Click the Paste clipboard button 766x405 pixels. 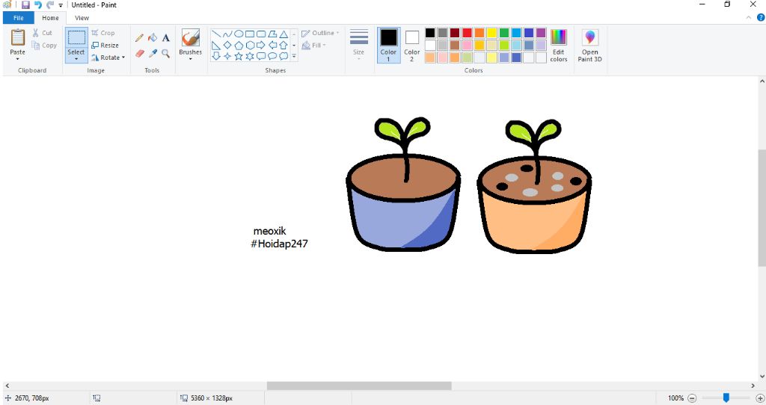coord(18,42)
